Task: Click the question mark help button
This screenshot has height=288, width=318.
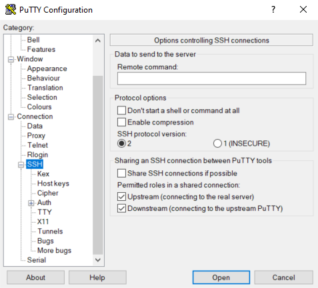Action: 273,9
